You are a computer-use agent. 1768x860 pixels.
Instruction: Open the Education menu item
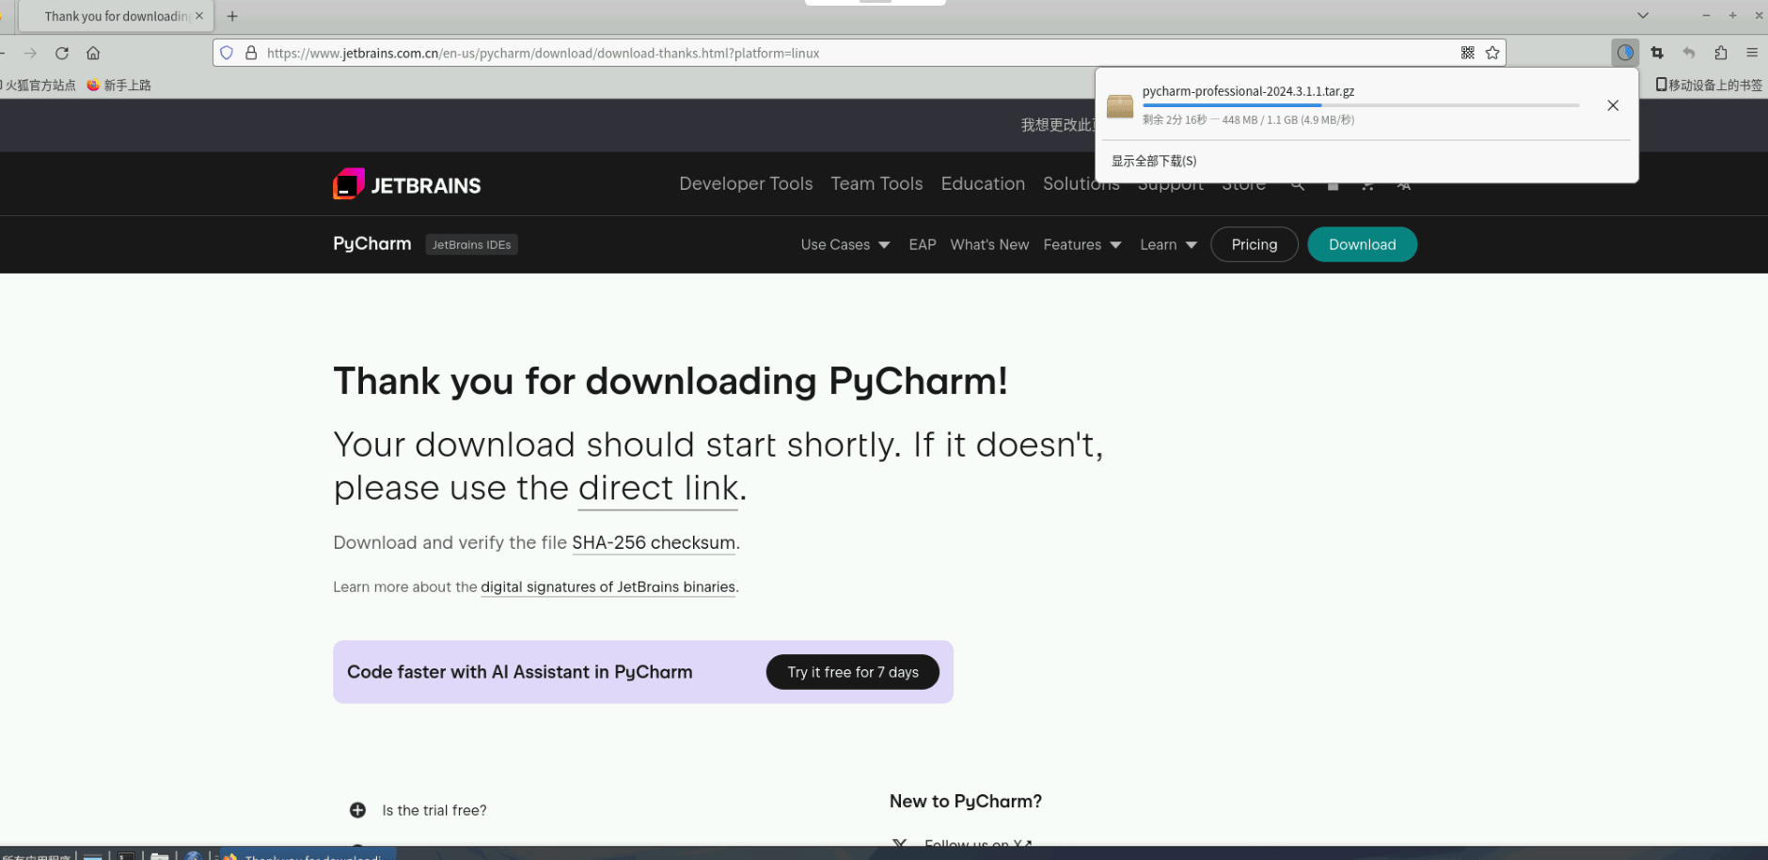pos(983,183)
